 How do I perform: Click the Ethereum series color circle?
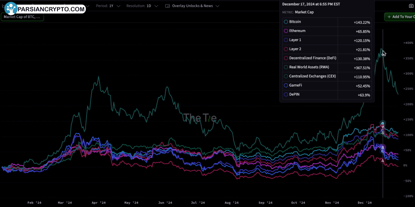tap(286, 31)
